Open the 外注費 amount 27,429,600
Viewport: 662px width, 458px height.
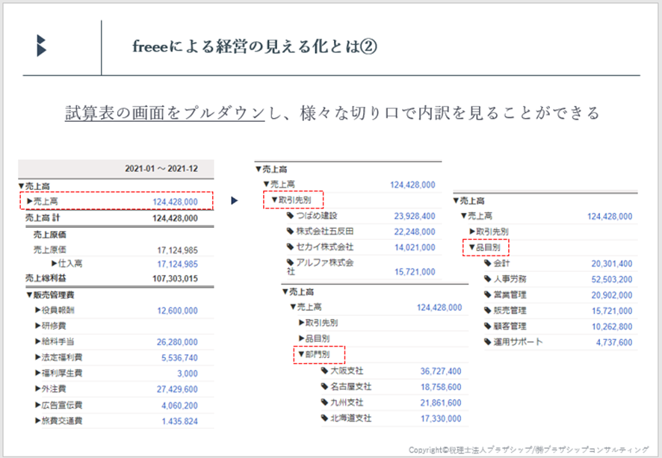(x=177, y=389)
